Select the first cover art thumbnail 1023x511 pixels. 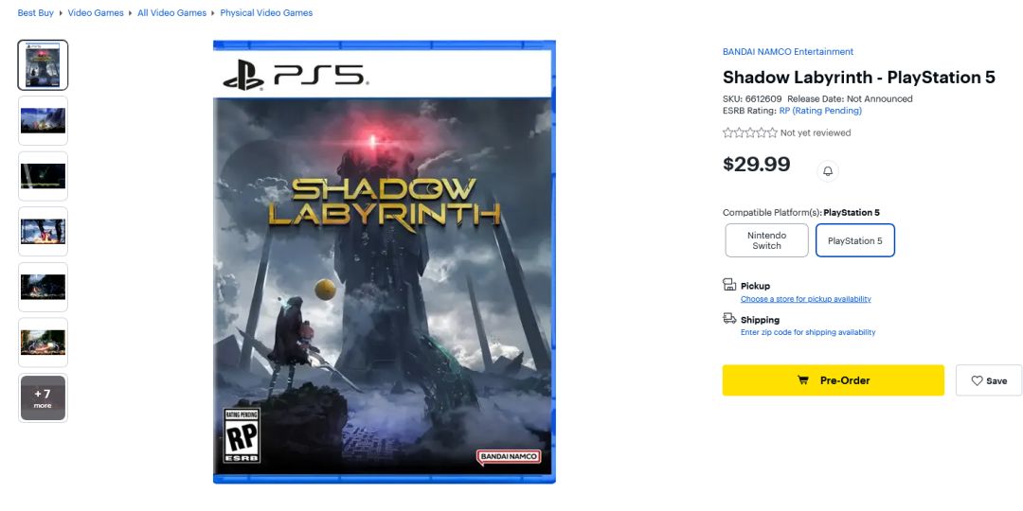pyautogui.click(x=43, y=65)
